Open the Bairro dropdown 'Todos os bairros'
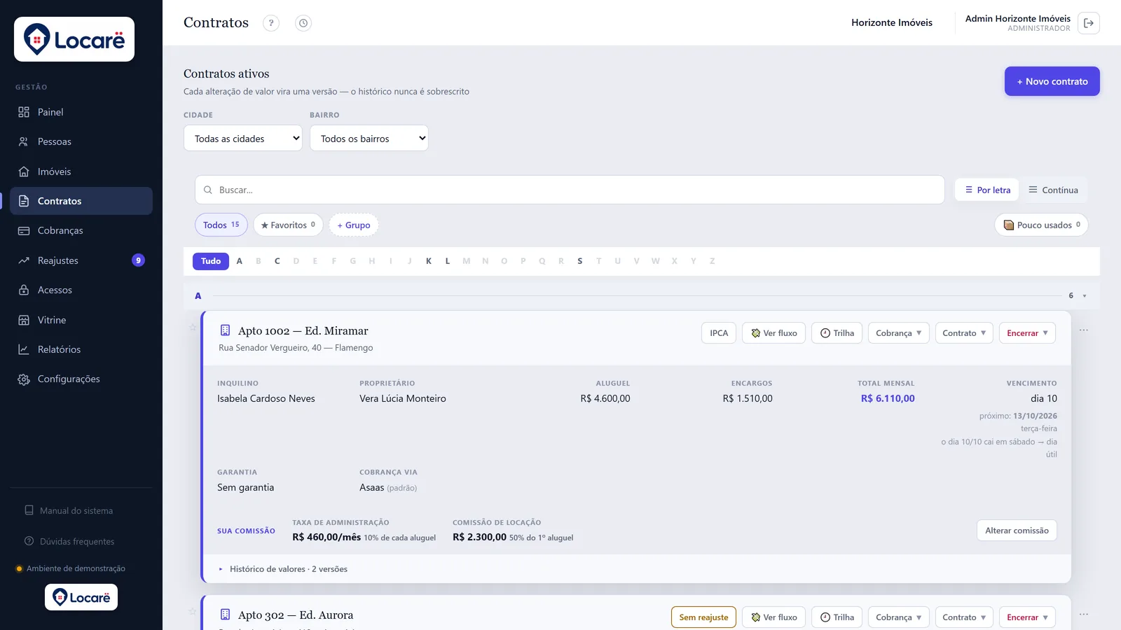1121x630 pixels. (x=369, y=139)
